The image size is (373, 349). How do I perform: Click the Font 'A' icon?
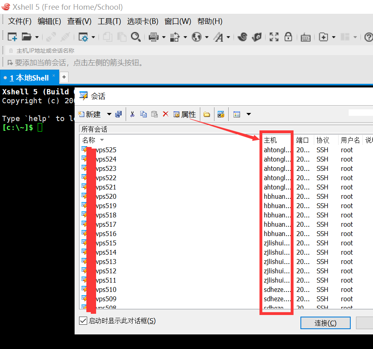[x=218, y=37]
